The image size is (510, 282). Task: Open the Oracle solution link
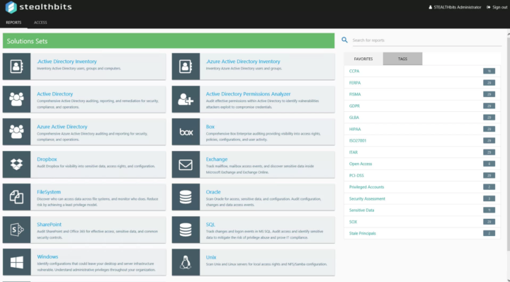click(x=213, y=192)
